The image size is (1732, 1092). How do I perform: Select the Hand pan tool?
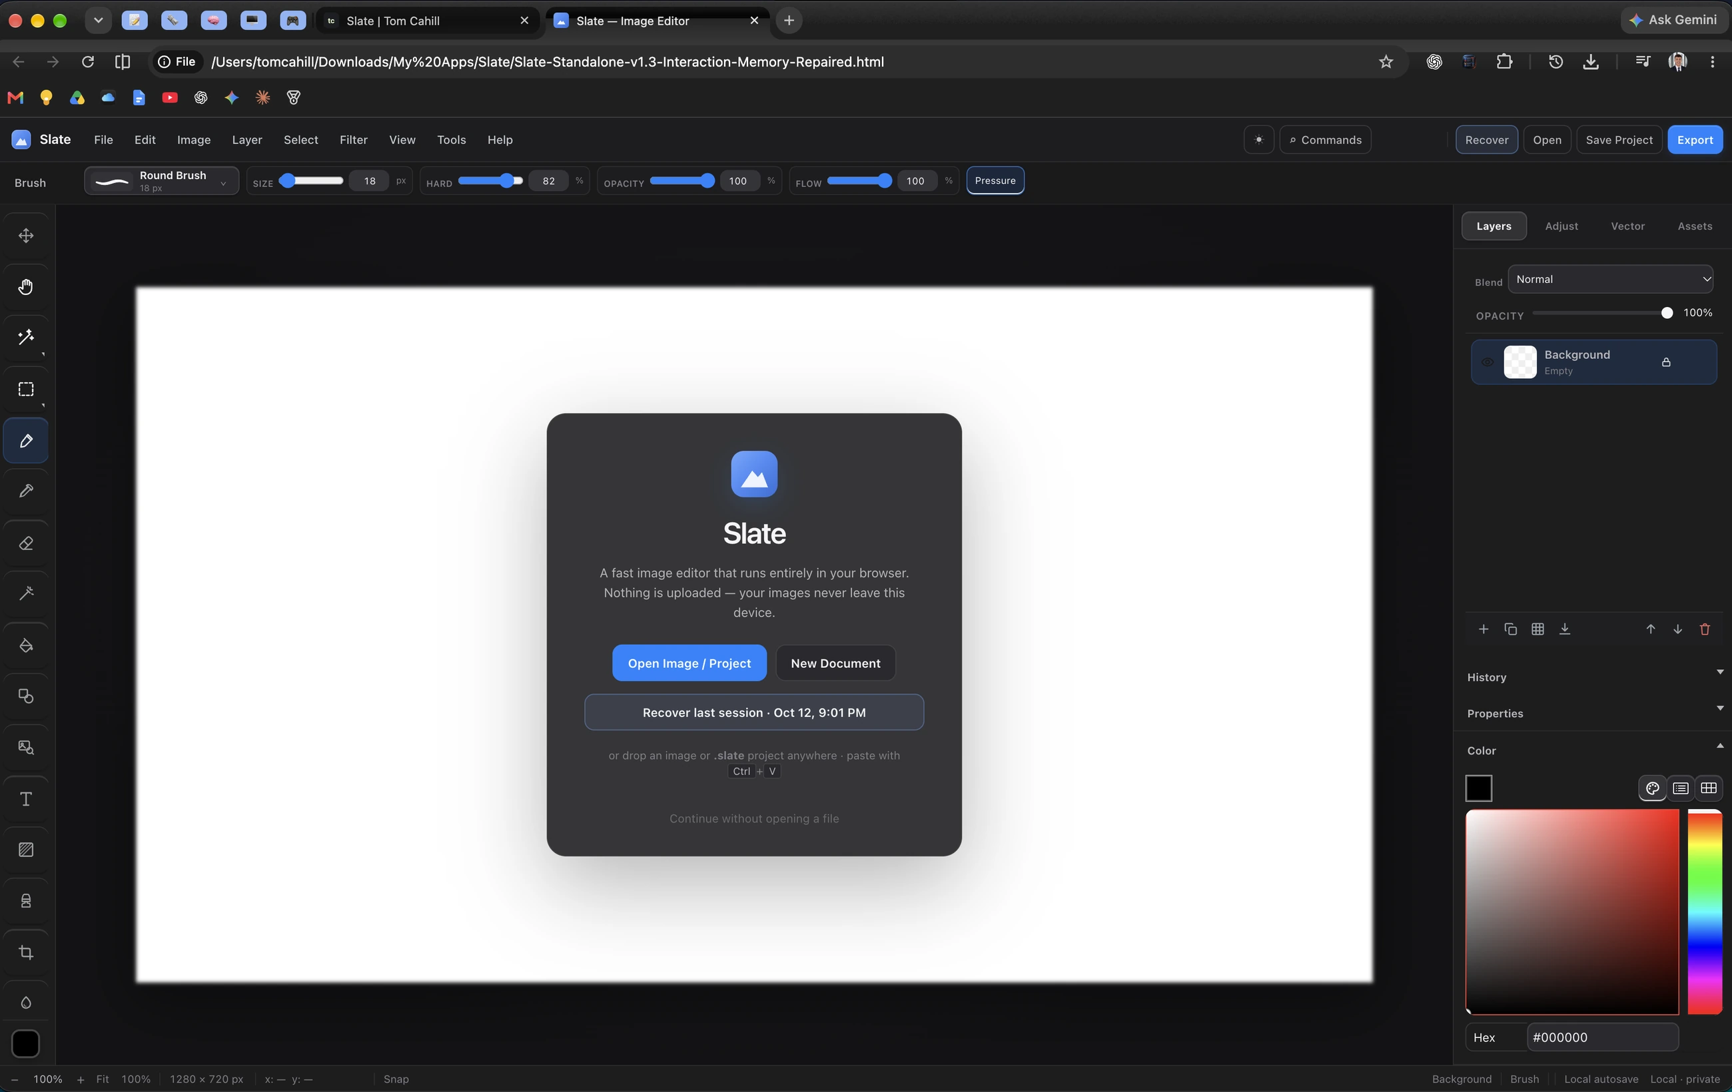[x=26, y=287]
